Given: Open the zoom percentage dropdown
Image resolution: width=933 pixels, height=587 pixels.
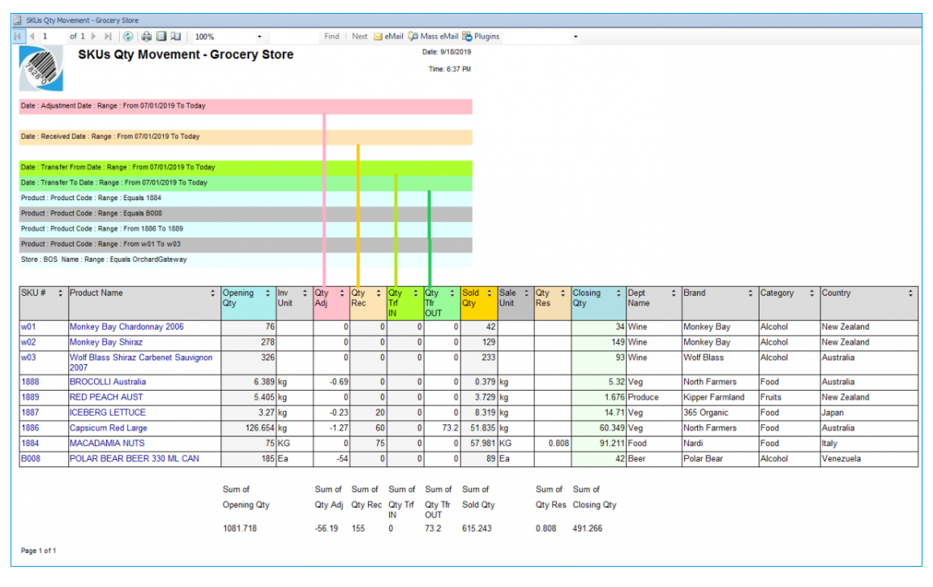Looking at the screenshot, I should 261,36.
